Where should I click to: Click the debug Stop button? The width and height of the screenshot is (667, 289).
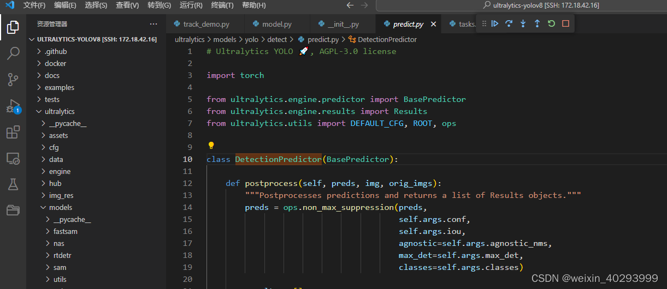565,23
